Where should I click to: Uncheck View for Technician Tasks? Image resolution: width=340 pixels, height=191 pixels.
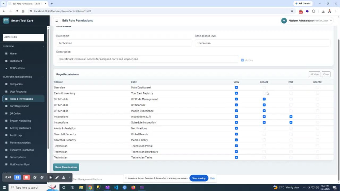236,157
